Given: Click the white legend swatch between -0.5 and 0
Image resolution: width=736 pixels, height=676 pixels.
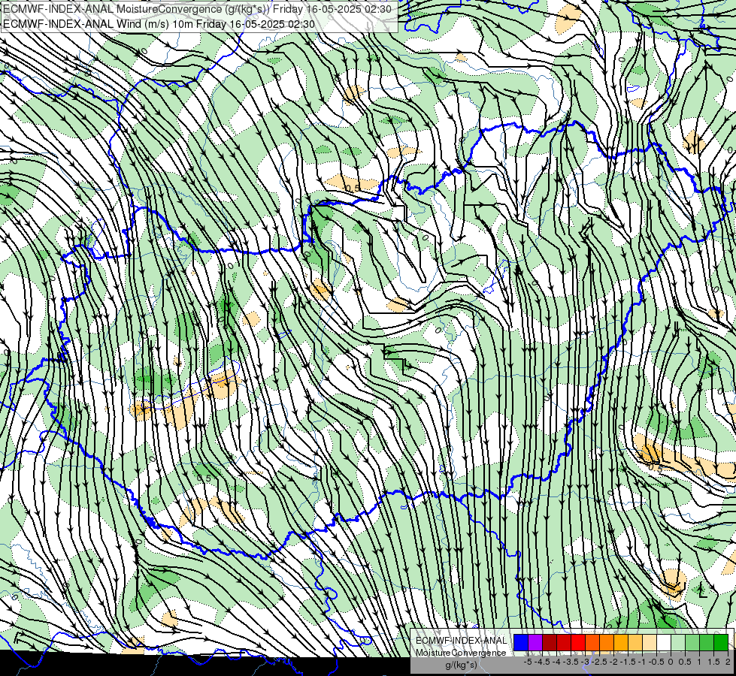Looking at the screenshot, I should 664,642.
